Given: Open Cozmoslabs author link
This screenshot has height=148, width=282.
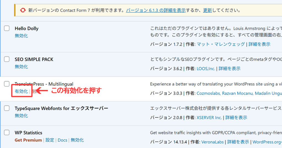Looking at the screenshot, I should click(x=208, y=93).
